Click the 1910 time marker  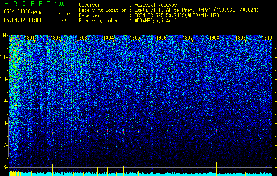pos(267,38)
